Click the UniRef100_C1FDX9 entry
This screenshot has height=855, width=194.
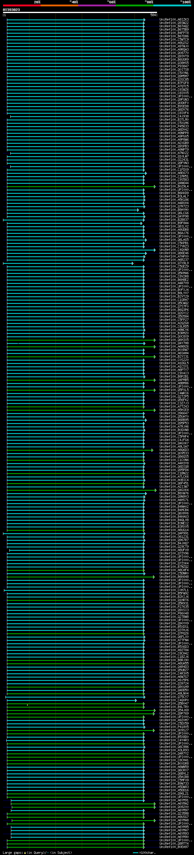coord(174,170)
